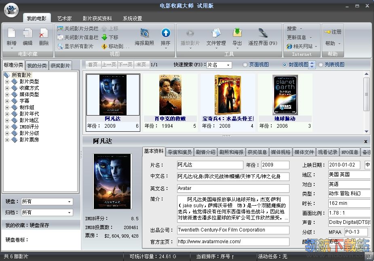Select the 获奖影片 category tab
Image resolution: width=374 pixels, height=261 pixels.
(x=60, y=65)
